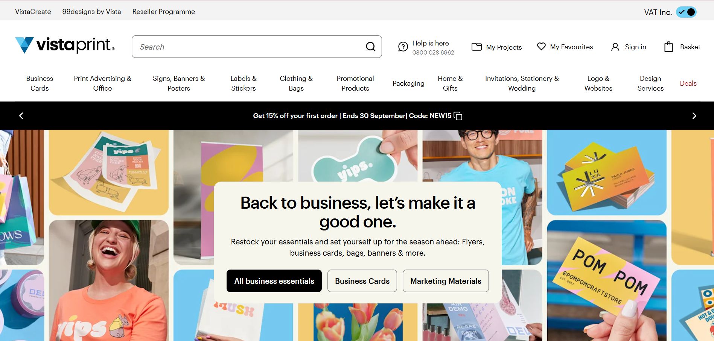
Task: Click the search magnifier icon
Action: click(x=370, y=47)
